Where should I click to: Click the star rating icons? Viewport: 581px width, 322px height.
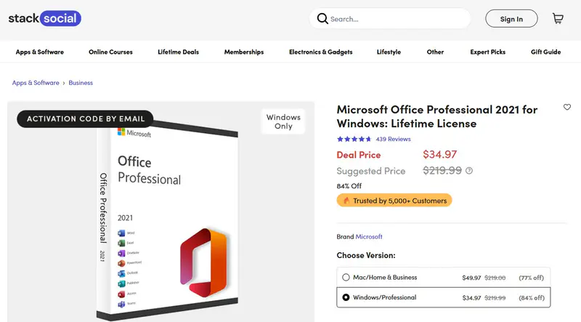pos(354,139)
